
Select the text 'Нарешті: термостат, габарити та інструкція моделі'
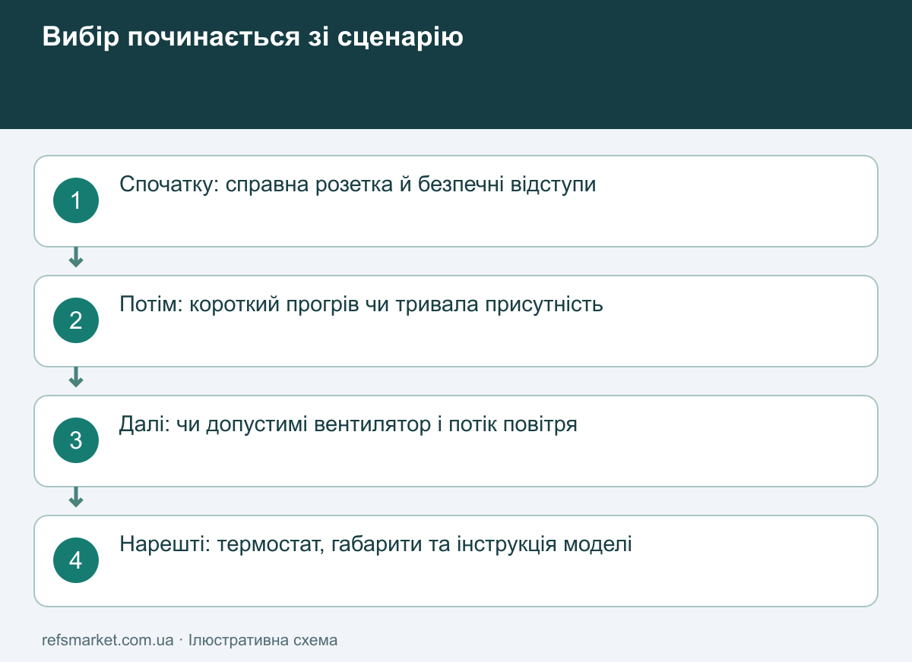pos(376,545)
